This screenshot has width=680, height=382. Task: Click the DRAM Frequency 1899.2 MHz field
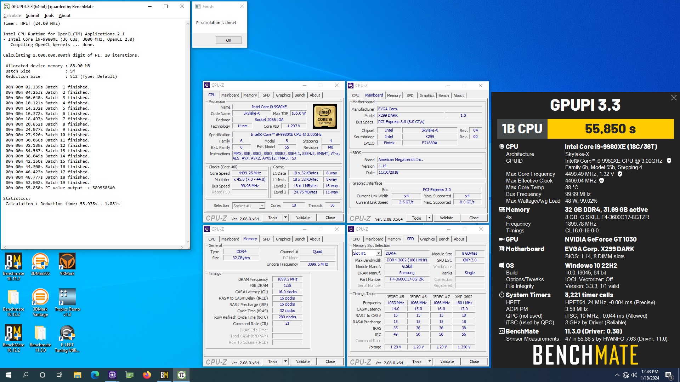pyautogui.click(x=287, y=279)
